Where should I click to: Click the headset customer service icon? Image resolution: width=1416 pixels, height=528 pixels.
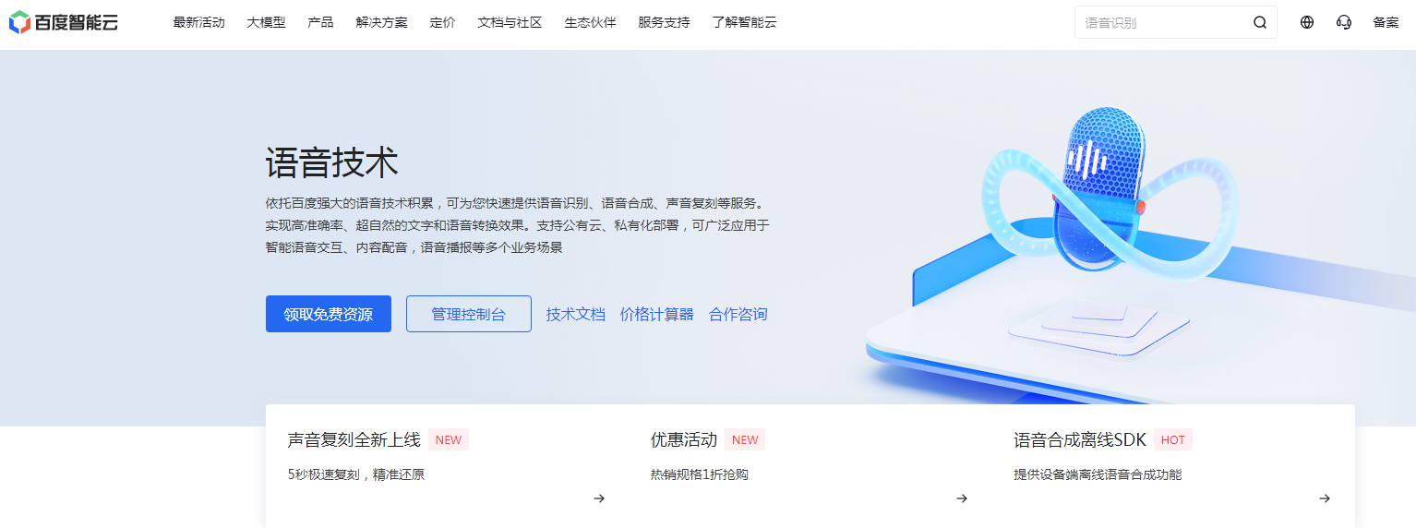click(1344, 23)
